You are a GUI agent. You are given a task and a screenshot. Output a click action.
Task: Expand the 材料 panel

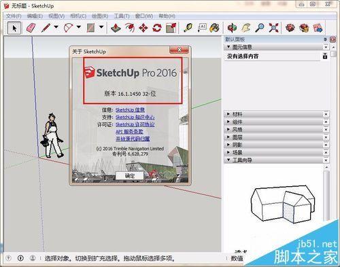(x=228, y=114)
